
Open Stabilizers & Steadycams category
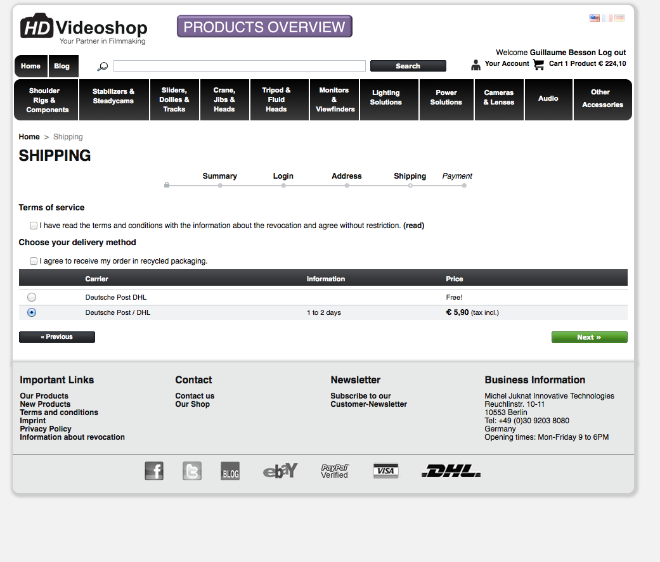113,100
